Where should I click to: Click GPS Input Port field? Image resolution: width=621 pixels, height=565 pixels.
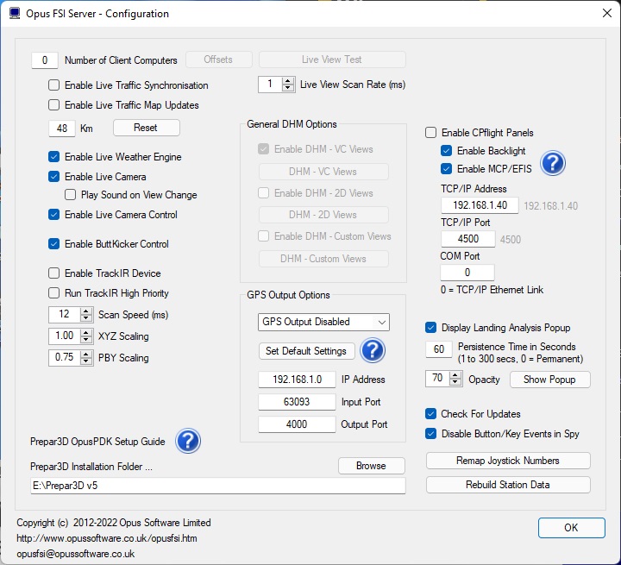click(297, 402)
